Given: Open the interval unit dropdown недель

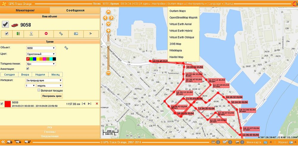Looking at the screenshot, I should tap(50, 86).
